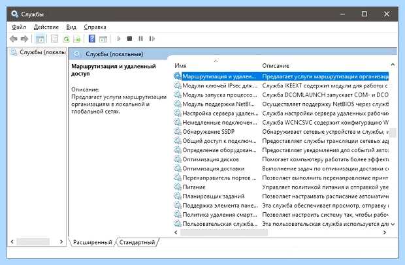
Task: Select the Определение оборудован... service
Action: [x=219, y=150]
